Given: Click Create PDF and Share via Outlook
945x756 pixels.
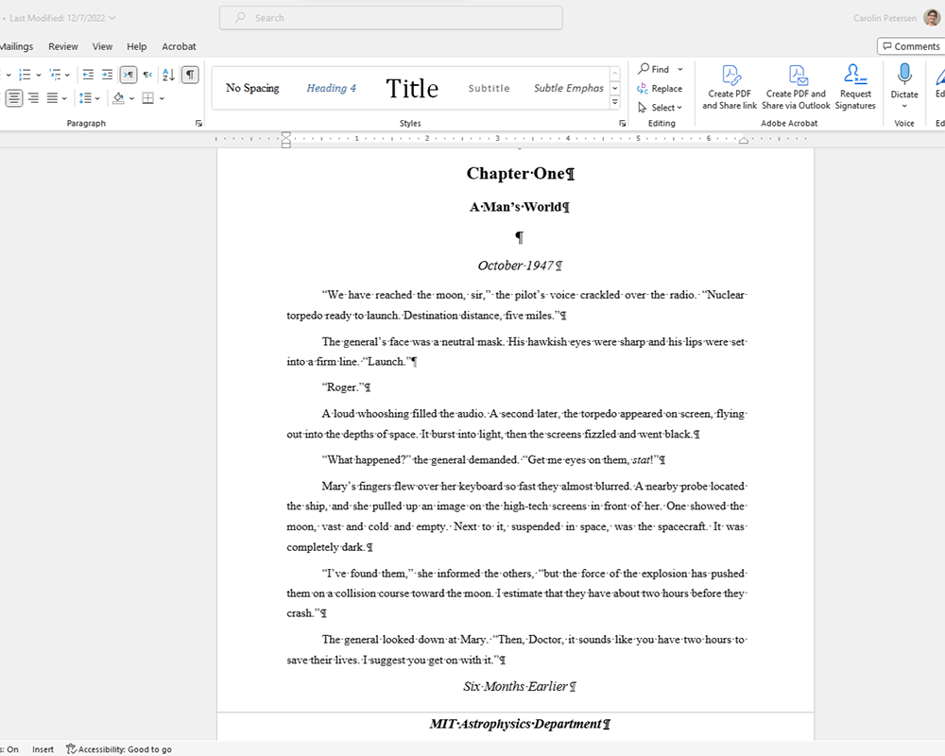Looking at the screenshot, I should coord(796,88).
